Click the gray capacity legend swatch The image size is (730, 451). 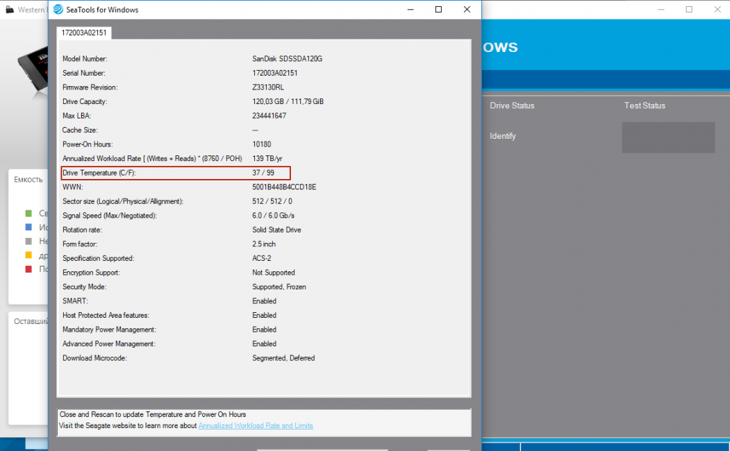(x=28, y=241)
